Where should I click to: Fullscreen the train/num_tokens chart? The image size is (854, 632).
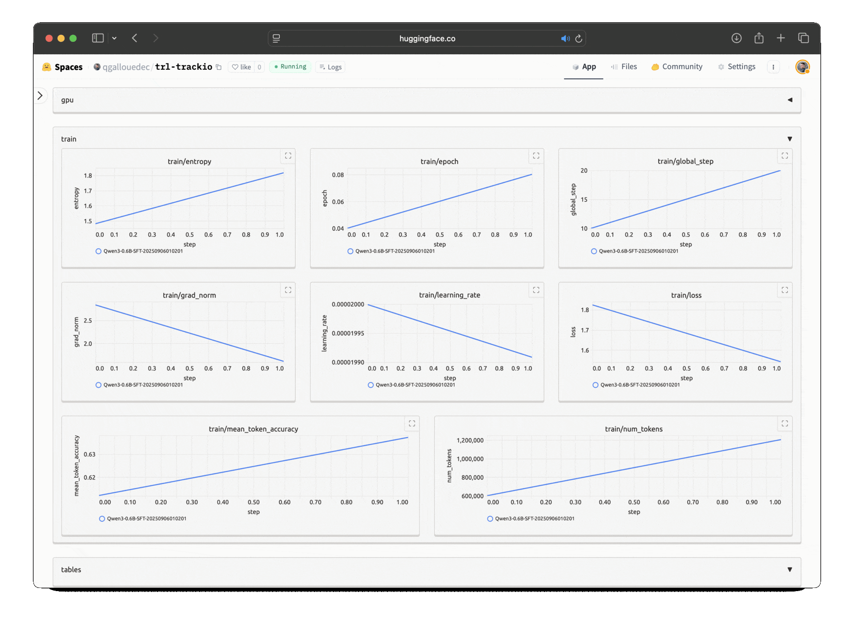click(785, 423)
